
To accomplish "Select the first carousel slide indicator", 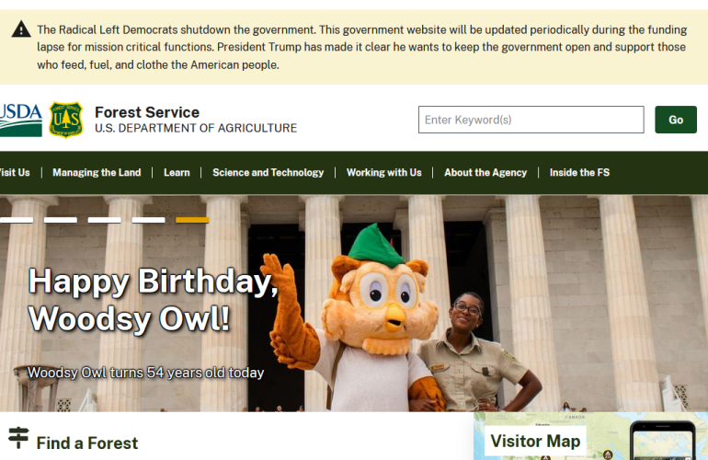I will tap(17, 220).
